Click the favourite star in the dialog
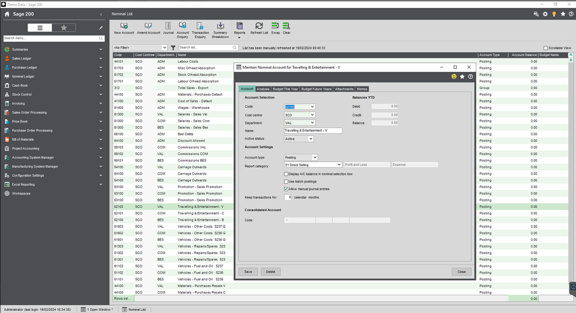 (462, 77)
